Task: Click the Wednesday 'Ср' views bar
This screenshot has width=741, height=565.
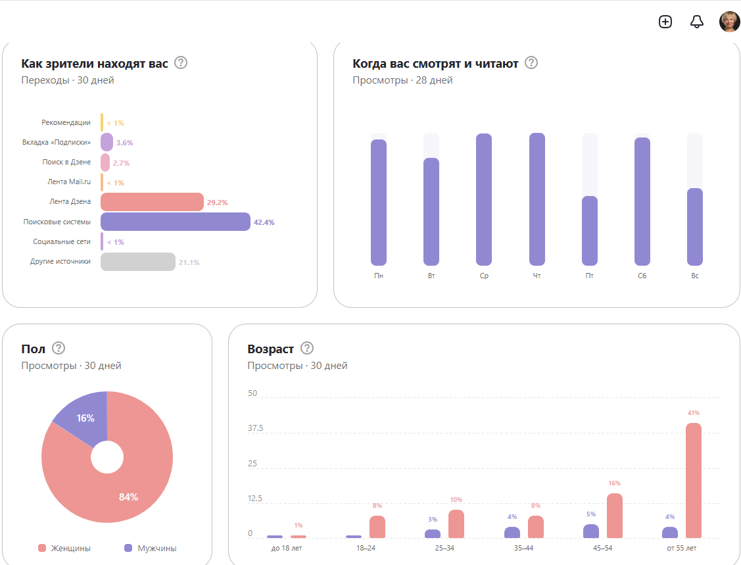Action: [484, 199]
